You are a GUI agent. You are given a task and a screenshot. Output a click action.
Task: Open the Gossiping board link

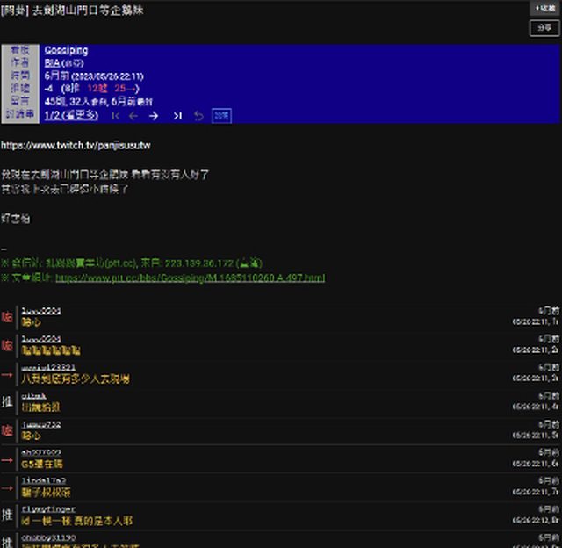66,50
